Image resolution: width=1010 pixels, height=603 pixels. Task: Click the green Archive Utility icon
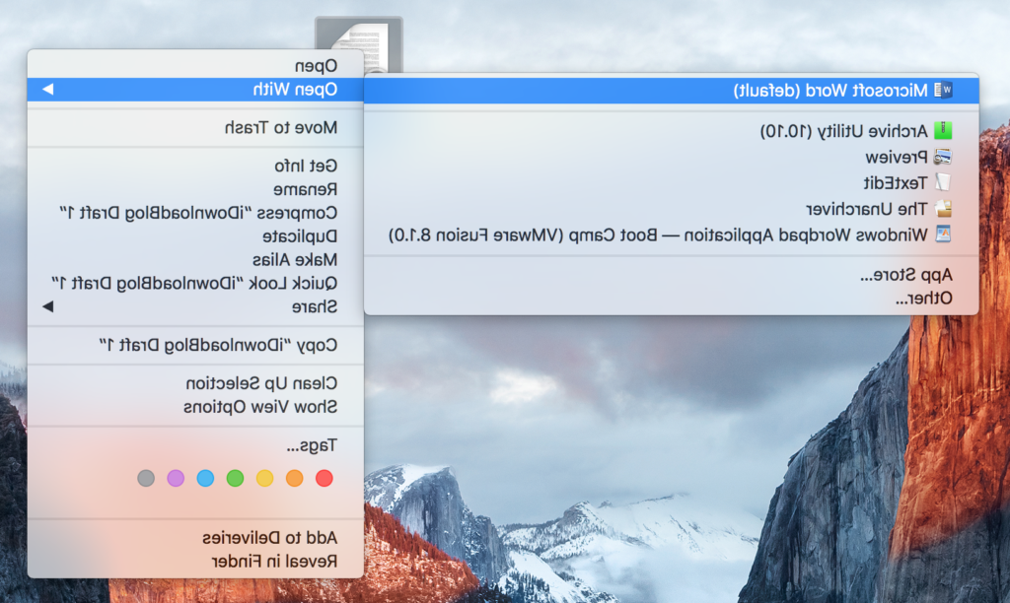click(x=944, y=130)
